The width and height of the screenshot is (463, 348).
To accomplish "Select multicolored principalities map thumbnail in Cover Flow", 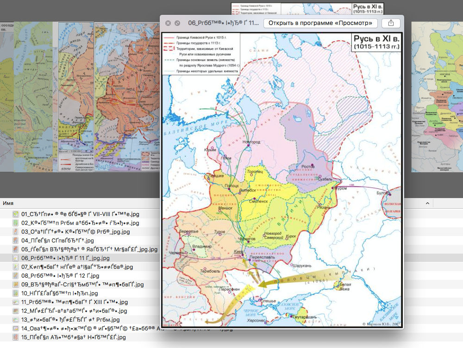I will click(437, 97).
